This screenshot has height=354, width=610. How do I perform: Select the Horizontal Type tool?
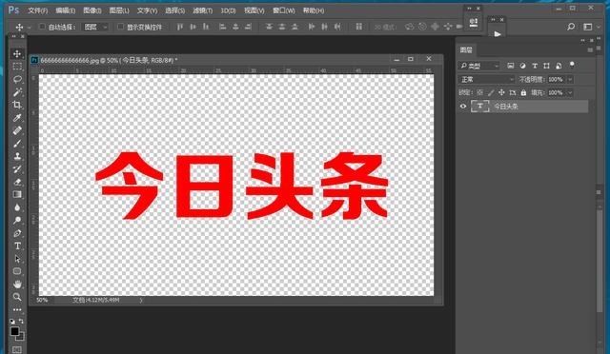click(x=17, y=246)
